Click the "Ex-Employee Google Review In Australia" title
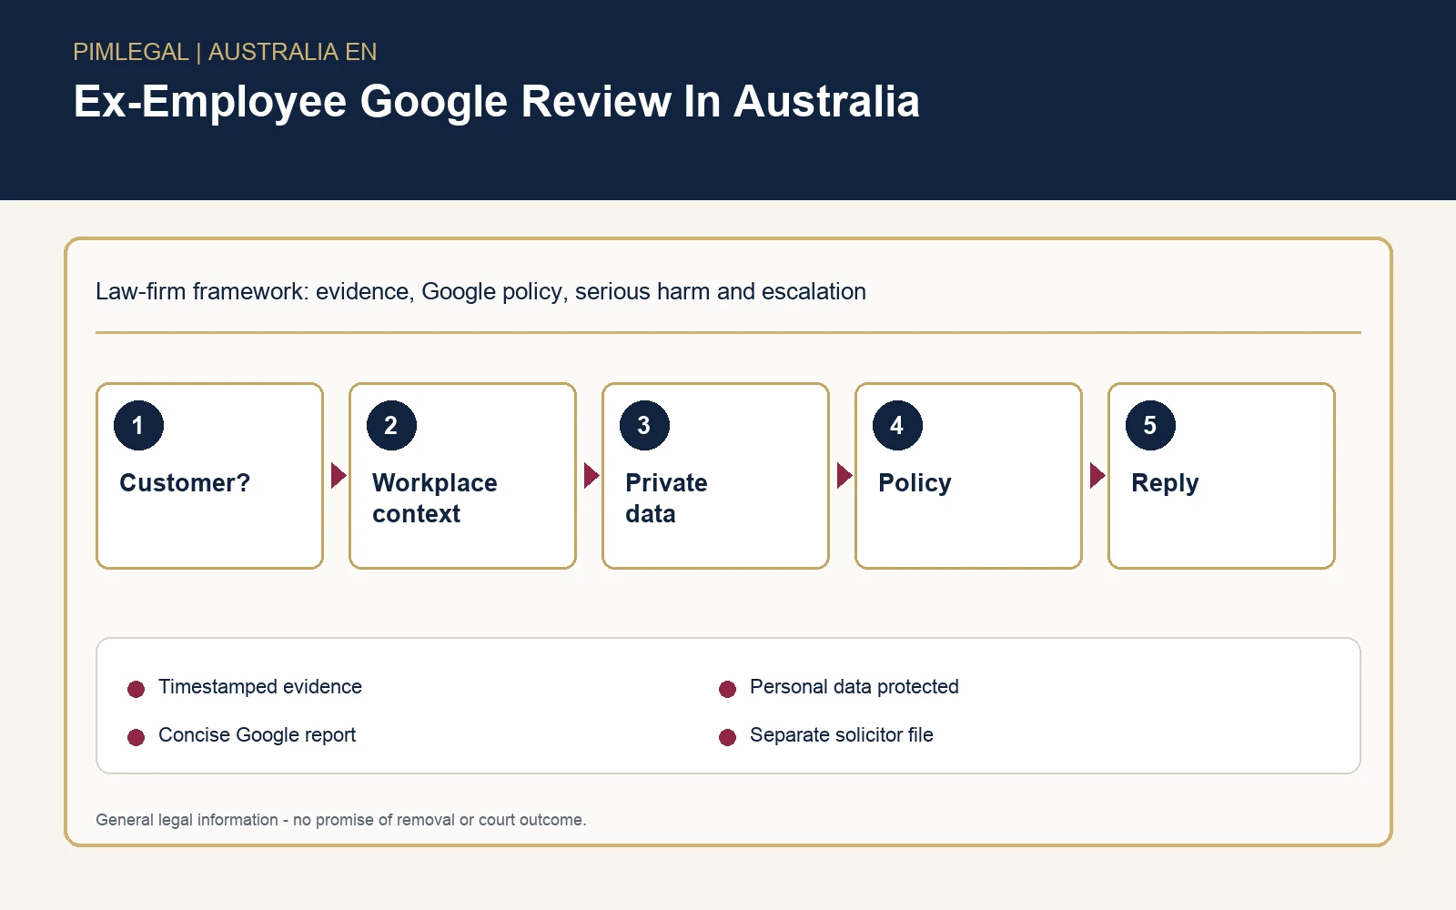The height and width of the screenshot is (910, 1456). point(497,101)
